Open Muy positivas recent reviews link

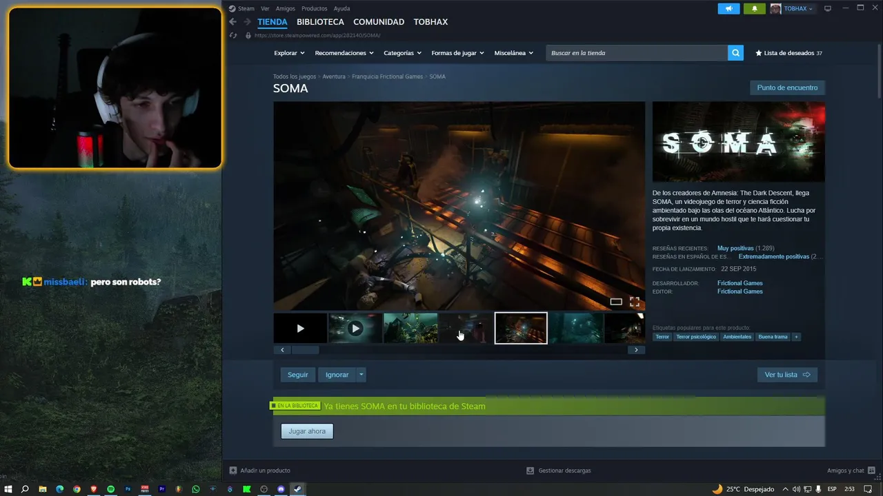[735, 248]
